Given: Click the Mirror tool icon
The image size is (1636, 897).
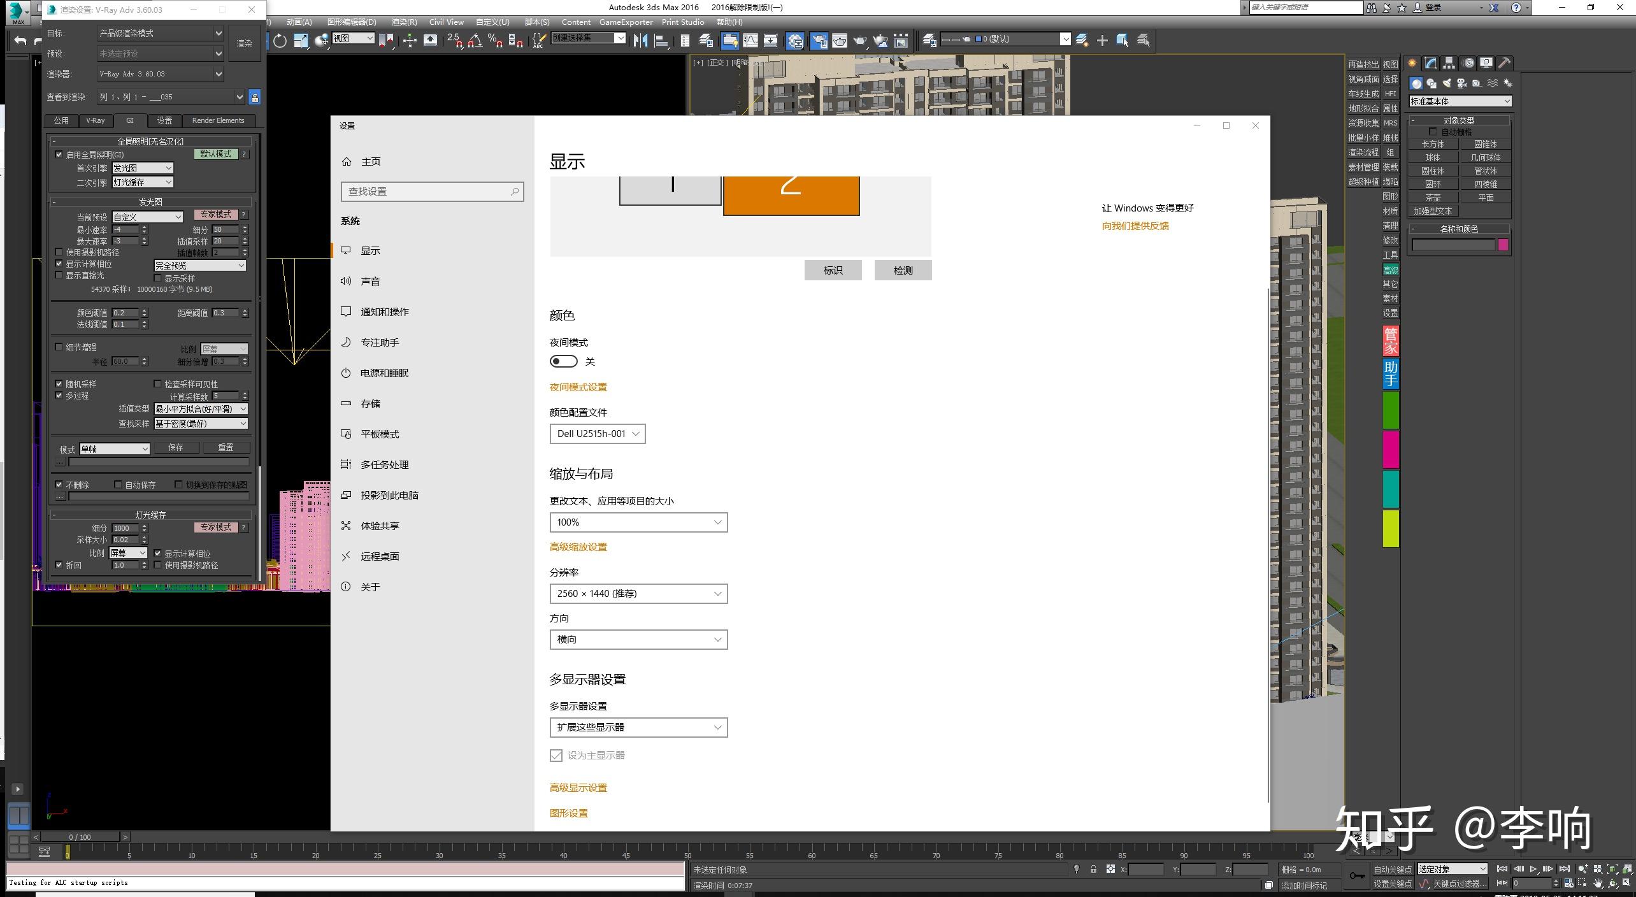Looking at the screenshot, I should point(641,41).
